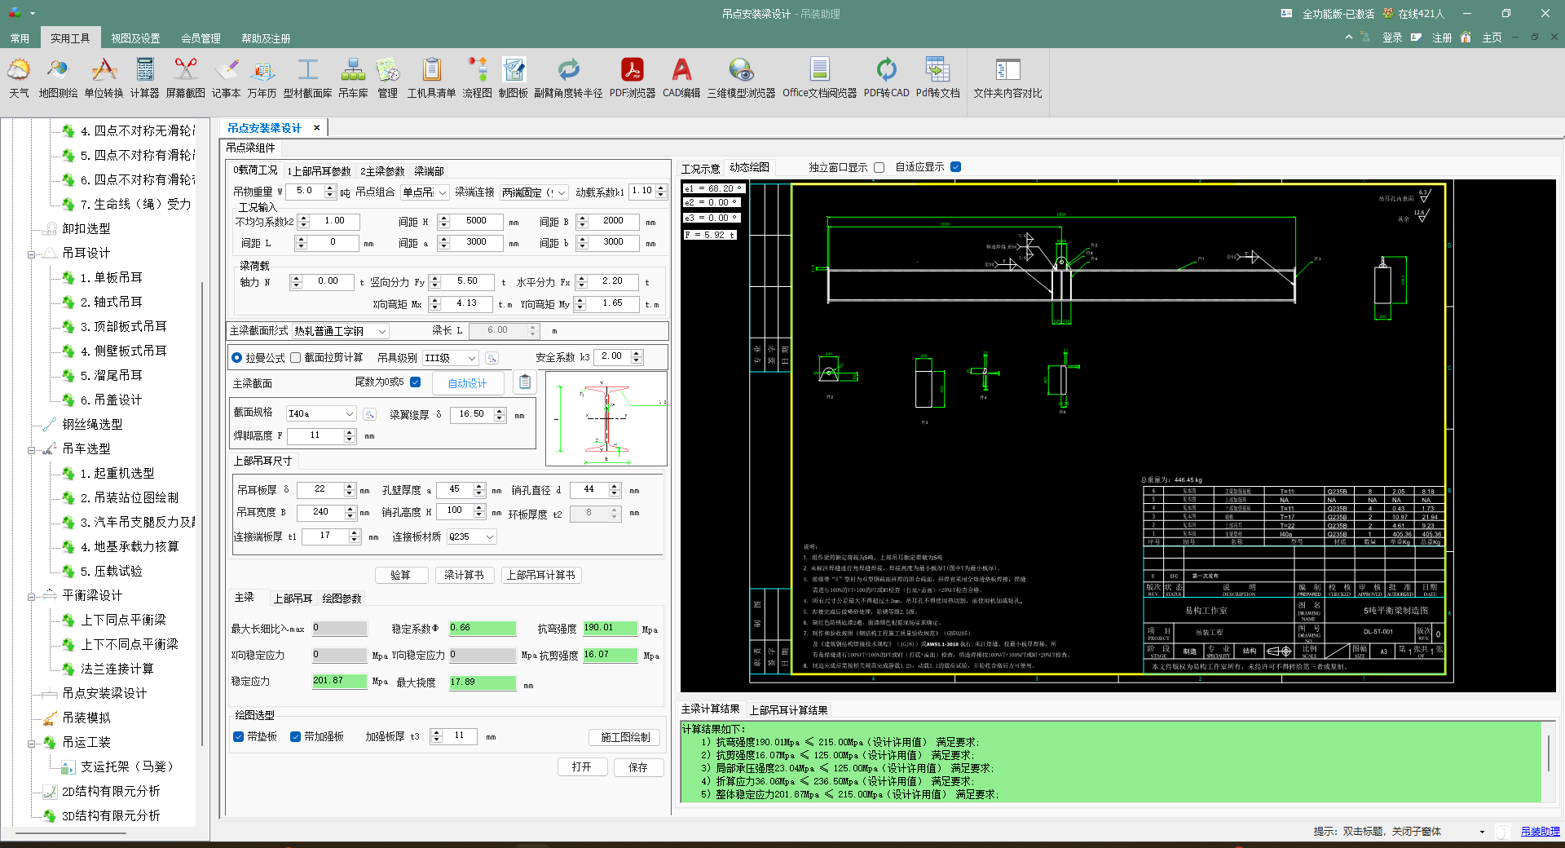Screen dimensions: 1565x848
Task: Expand the 截面规格 I40a dropdown
Action: (350, 414)
